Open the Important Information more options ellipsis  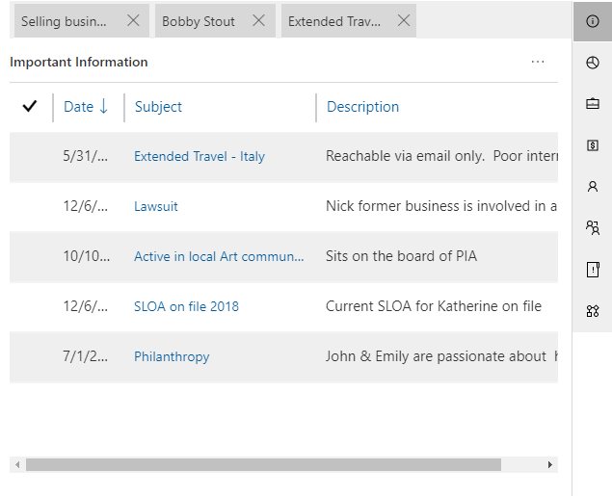[x=538, y=63]
